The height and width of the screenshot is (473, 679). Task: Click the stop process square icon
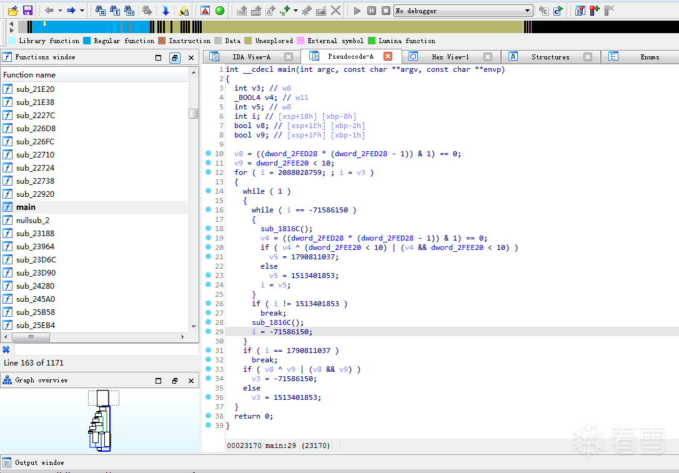pos(386,11)
